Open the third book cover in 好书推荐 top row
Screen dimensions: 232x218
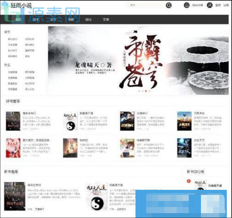point(127,121)
